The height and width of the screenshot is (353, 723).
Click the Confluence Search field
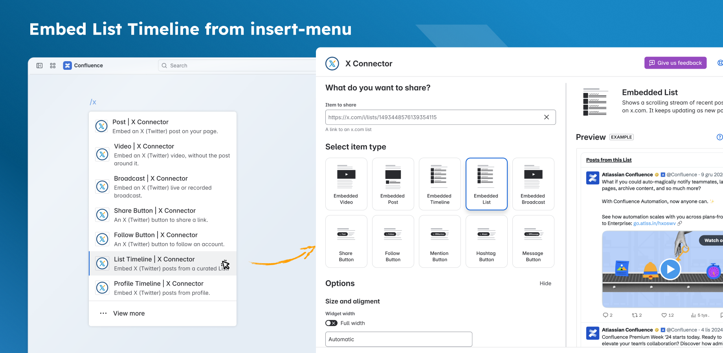tap(237, 66)
